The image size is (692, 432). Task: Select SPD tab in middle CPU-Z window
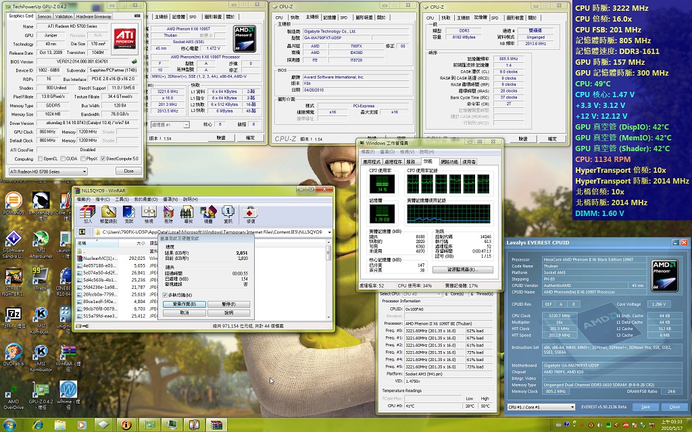(x=343, y=17)
